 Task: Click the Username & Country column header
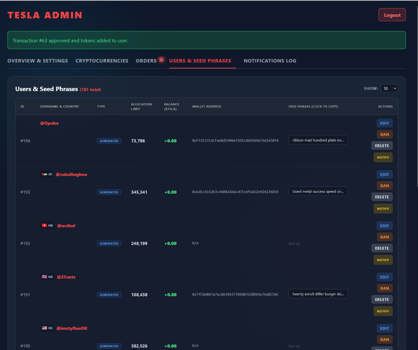[59, 106]
